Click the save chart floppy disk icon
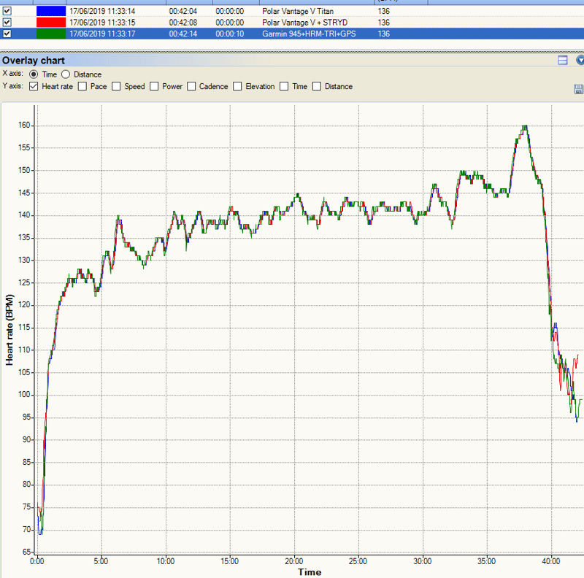The width and height of the screenshot is (584, 578). click(578, 89)
